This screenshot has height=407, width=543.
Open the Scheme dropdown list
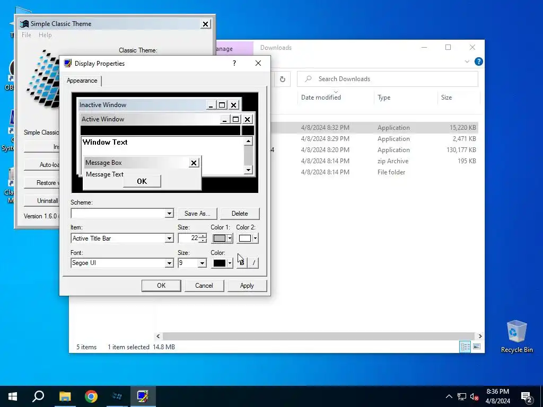coord(169,214)
